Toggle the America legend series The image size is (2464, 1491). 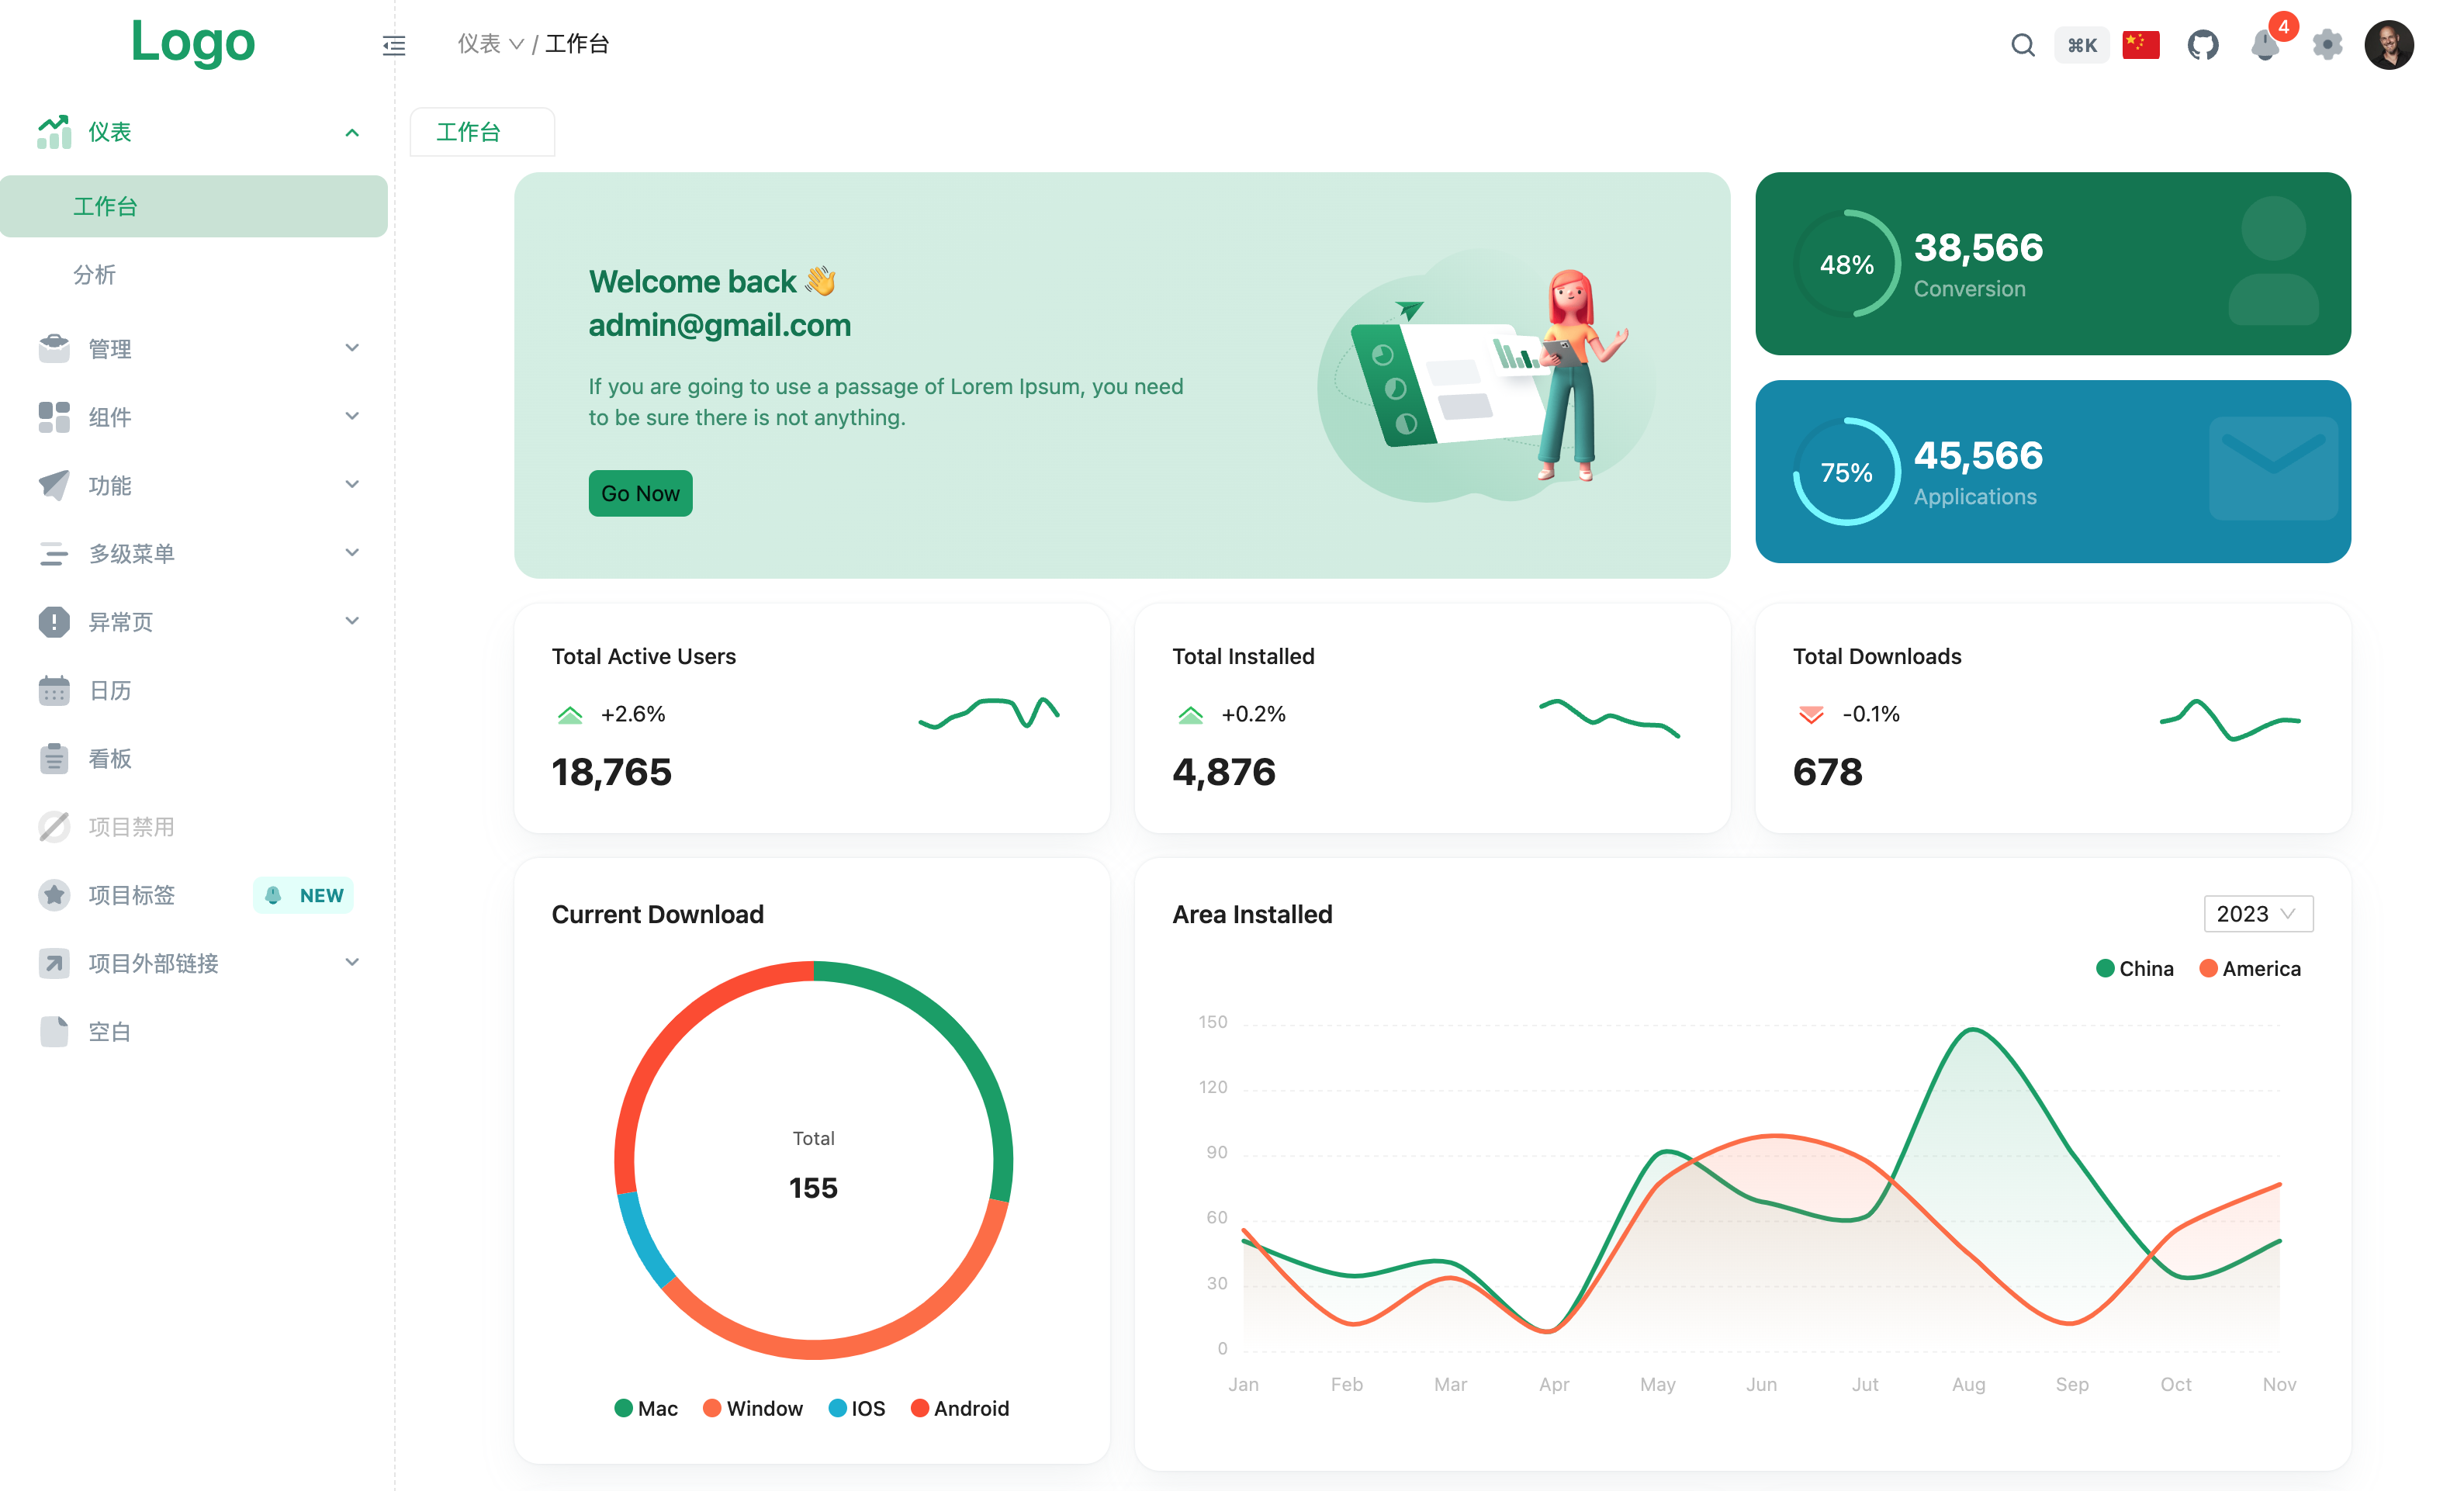tap(2250, 968)
